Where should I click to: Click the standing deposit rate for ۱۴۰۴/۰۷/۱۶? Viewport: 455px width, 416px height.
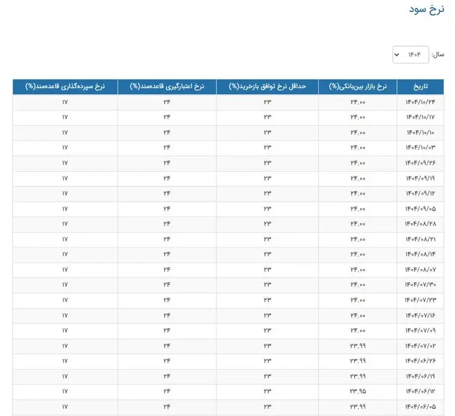[x=65, y=315]
